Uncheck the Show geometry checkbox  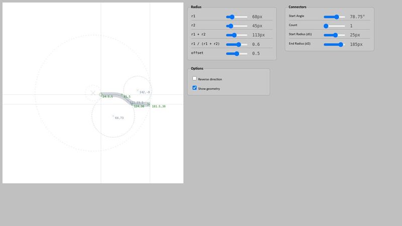[x=194, y=88]
